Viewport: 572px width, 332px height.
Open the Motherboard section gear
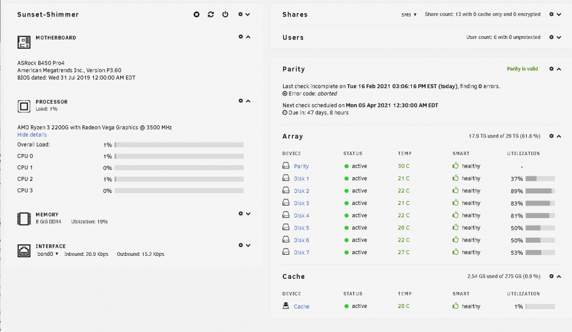pyautogui.click(x=241, y=37)
